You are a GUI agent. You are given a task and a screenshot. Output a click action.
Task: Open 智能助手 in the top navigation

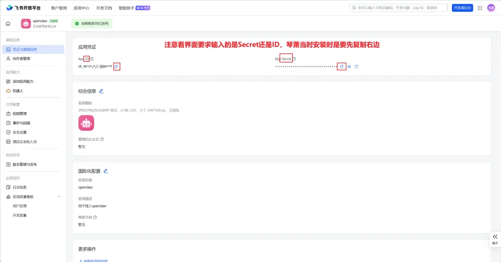coord(127,8)
